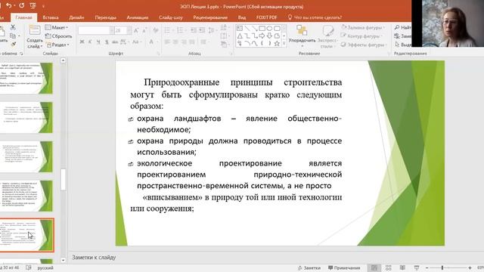Image resolution: width=484 pixels, height=272 pixels.
Task: Click zoom out minus in status bar
Action: tap(427, 267)
